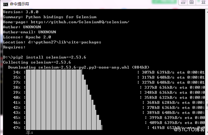This screenshot has height=135, width=208.
Task: Click the '368kB 628kB/s' download status
Action: [x=163, y=103]
